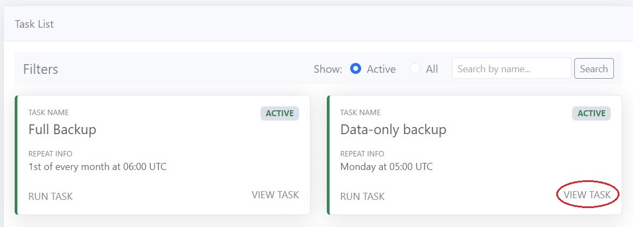This screenshot has height=227, width=633.
Task: Run the Data-only backup task
Action: click(362, 196)
